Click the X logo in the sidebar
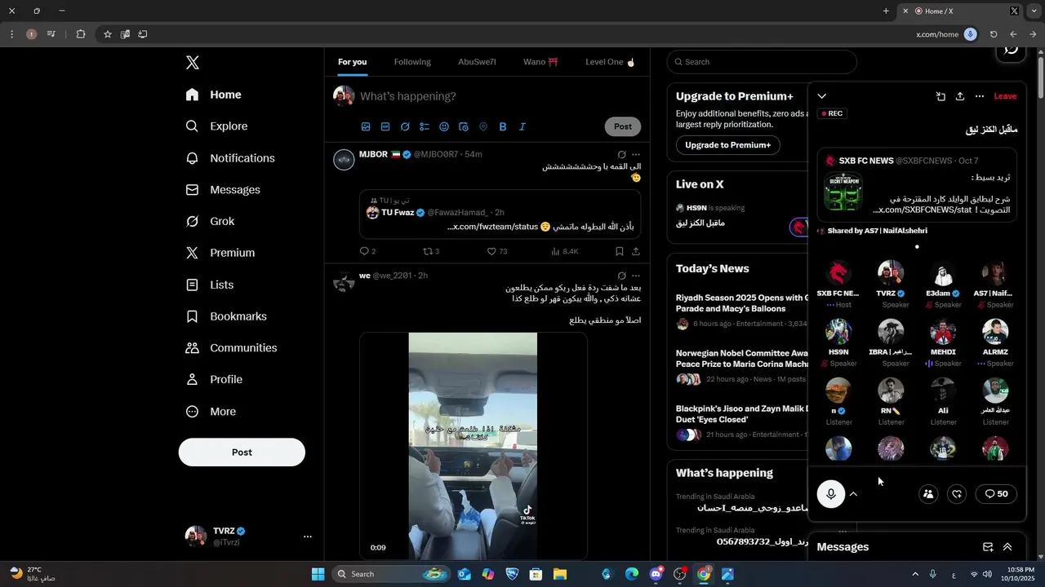Viewport: 1045px width, 587px height. 192,63
